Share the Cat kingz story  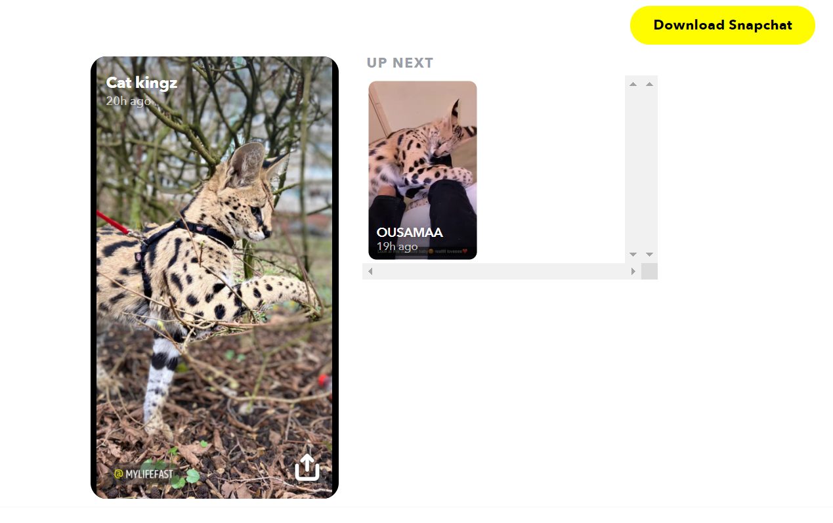pos(307,467)
